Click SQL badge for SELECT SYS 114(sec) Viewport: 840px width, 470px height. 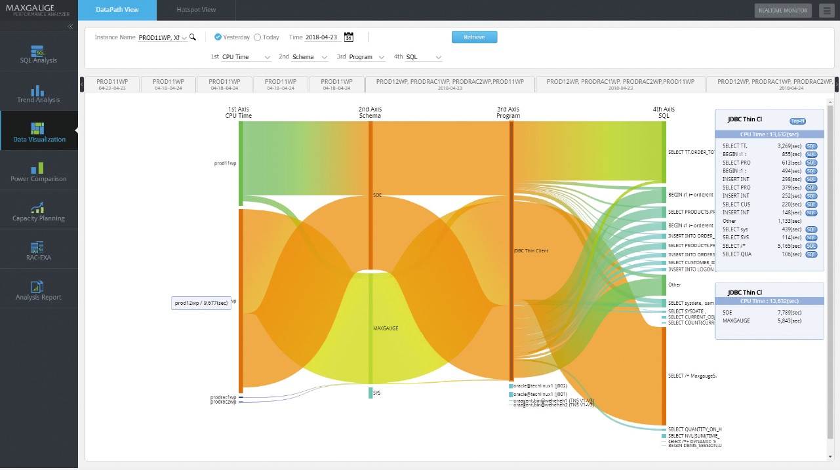pyautogui.click(x=811, y=237)
